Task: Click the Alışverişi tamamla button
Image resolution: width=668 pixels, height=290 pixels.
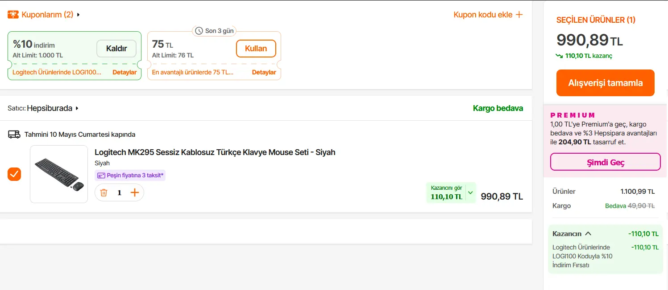Action: click(x=606, y=83)
